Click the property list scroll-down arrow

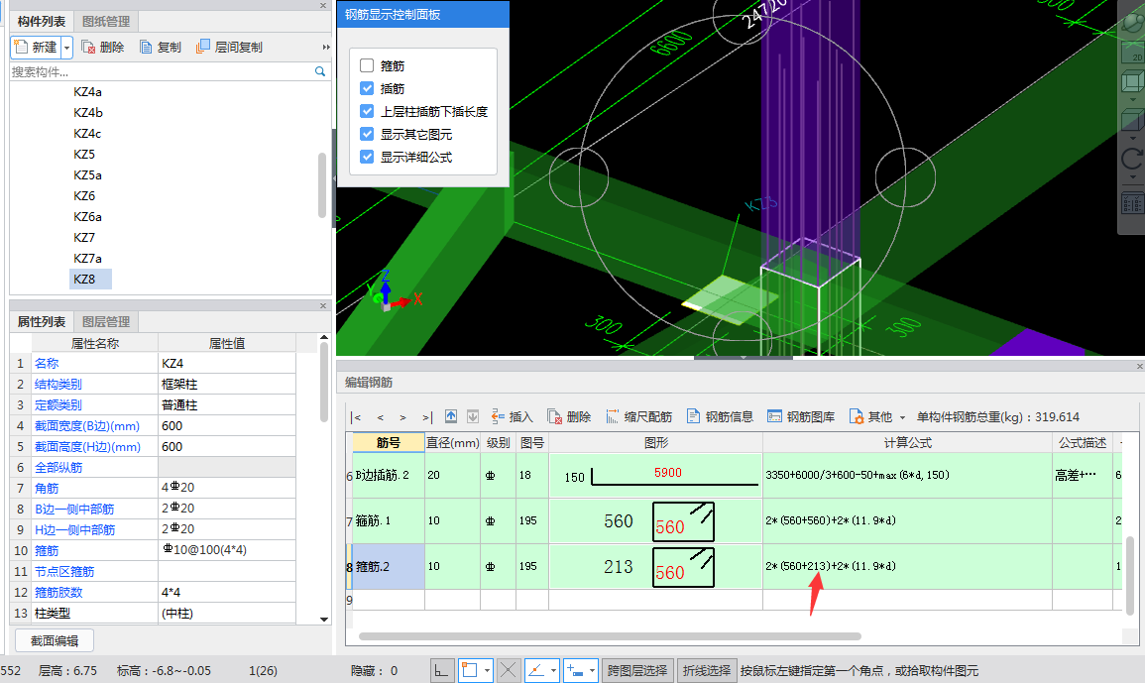point(324,619)
